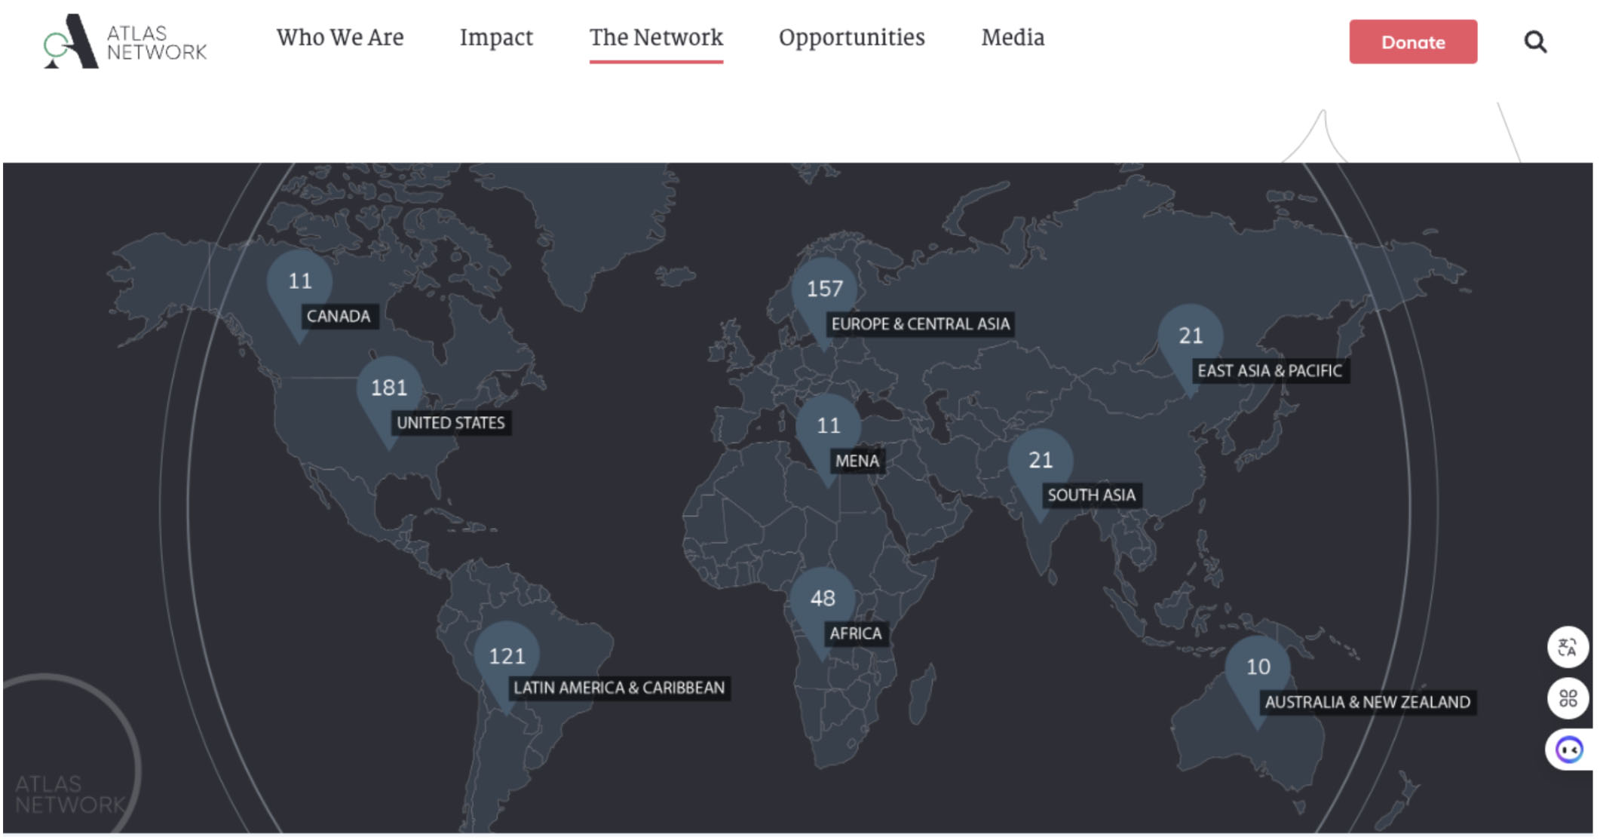The image size is (1600, 840).
Task: Click the UNITED STATES region label
Action: point(451,422)
